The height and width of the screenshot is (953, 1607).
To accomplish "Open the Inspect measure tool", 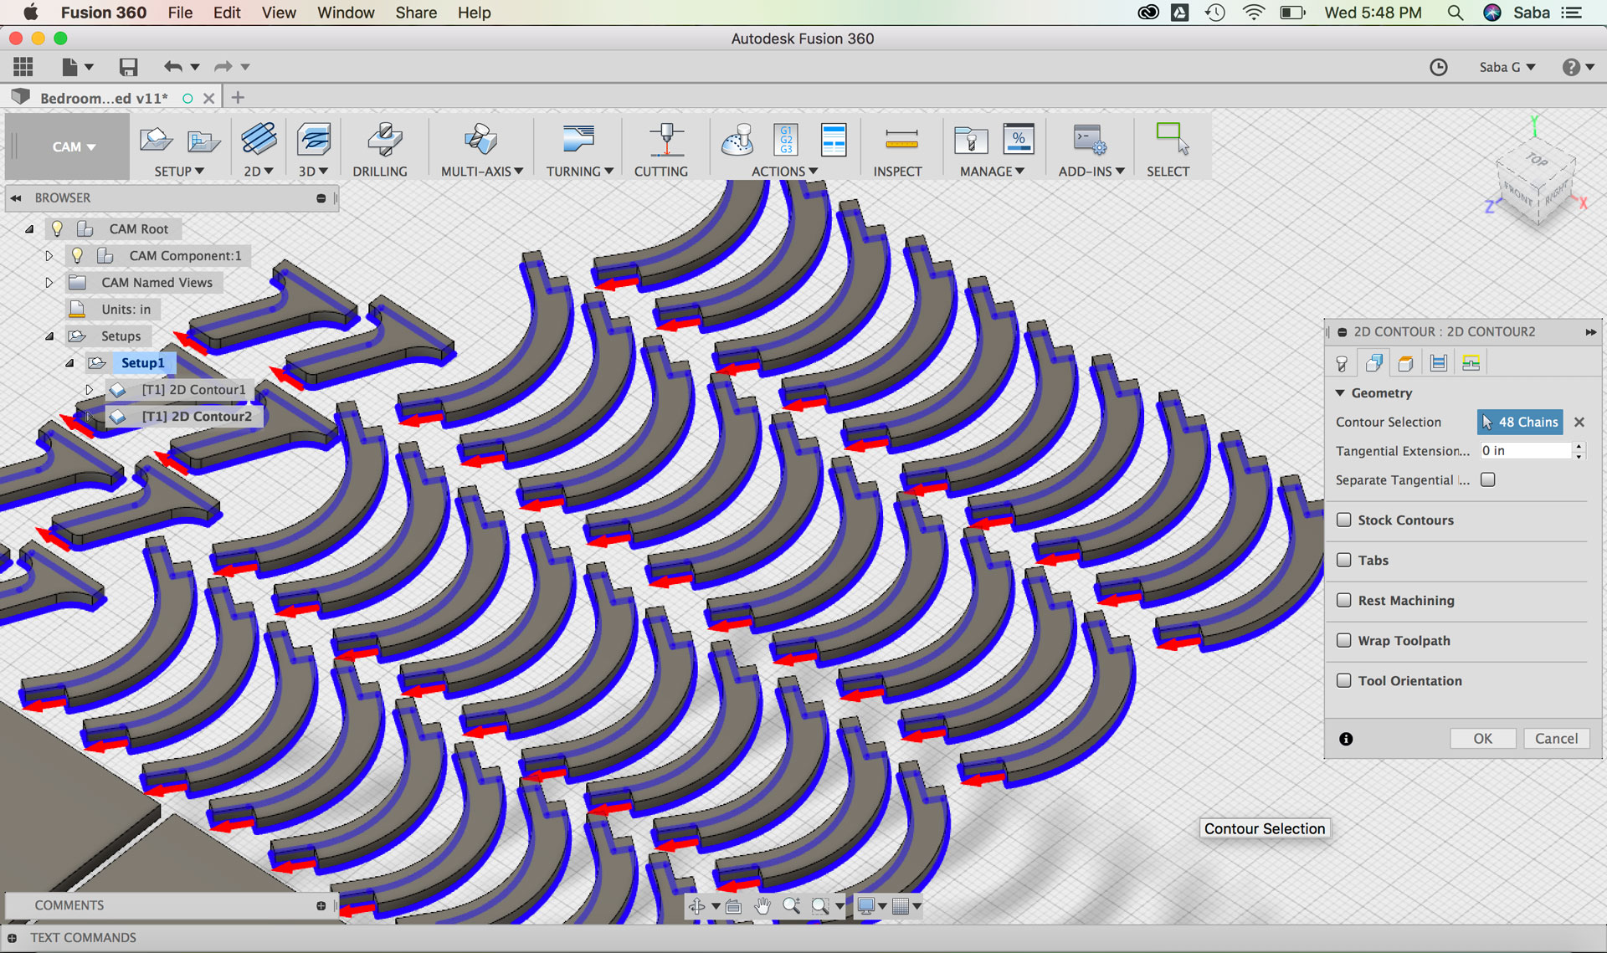I will [901, 141].
